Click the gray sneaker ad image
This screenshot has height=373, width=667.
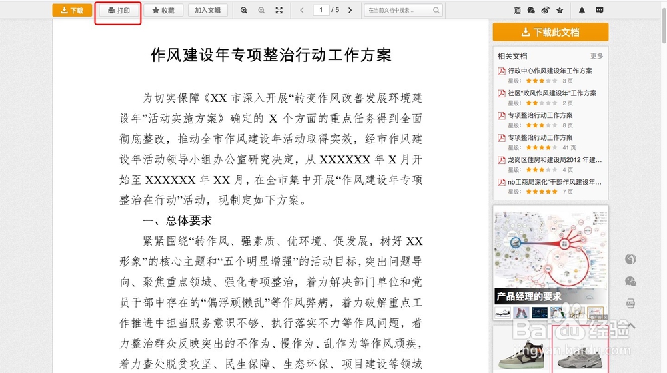pos(580,350)
